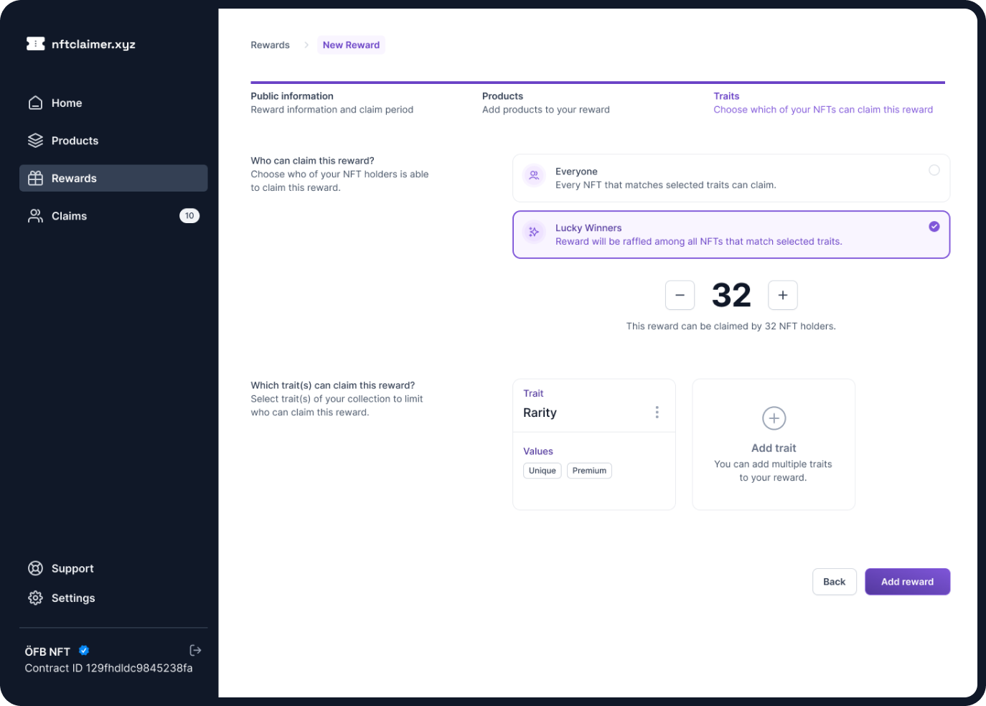Go to Products in the sidebar

point(74,141)
